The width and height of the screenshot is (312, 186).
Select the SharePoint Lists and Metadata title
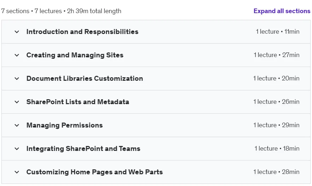(78, 102)
